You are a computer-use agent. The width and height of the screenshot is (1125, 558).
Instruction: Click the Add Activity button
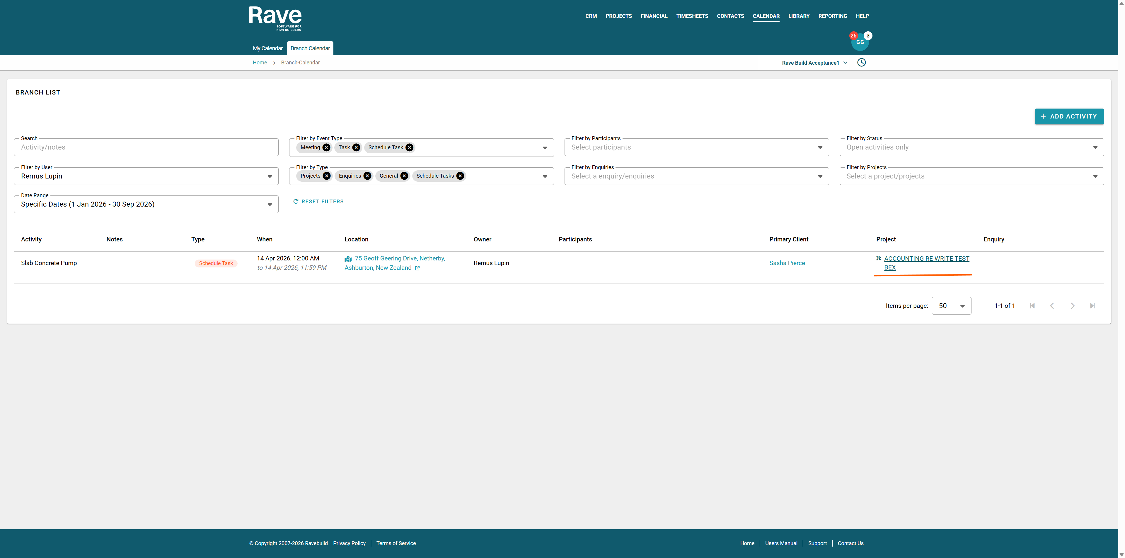(1069, 116)
